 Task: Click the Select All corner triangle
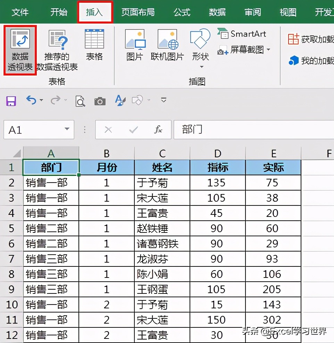pos(17,153)
